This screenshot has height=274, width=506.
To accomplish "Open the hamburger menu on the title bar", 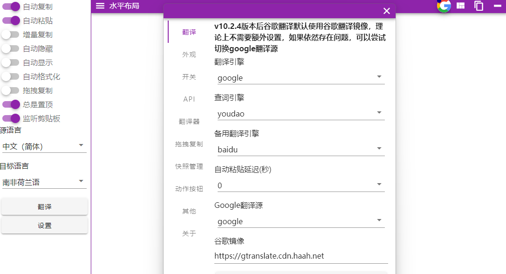I will tap(100, 6).
